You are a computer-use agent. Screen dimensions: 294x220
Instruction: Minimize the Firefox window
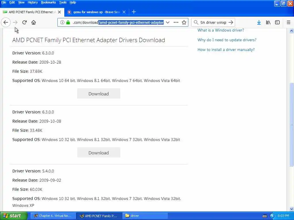277,3
